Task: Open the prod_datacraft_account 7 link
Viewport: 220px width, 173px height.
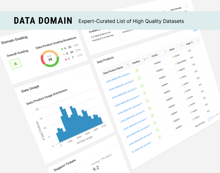Action: pos(135,124)
